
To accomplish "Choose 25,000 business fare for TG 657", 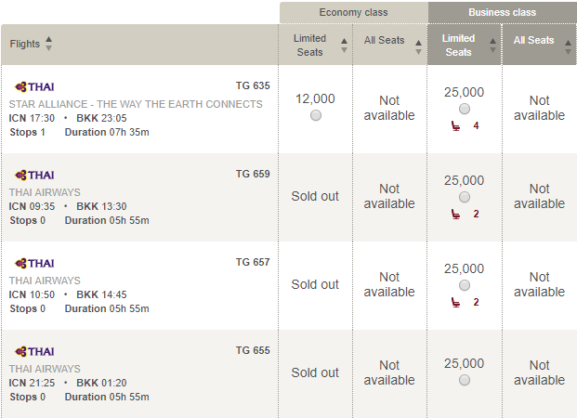I will point(465,285).
